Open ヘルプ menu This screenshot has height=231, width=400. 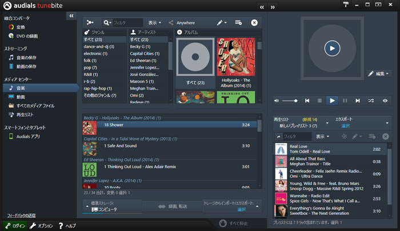[x=67, y=226]
